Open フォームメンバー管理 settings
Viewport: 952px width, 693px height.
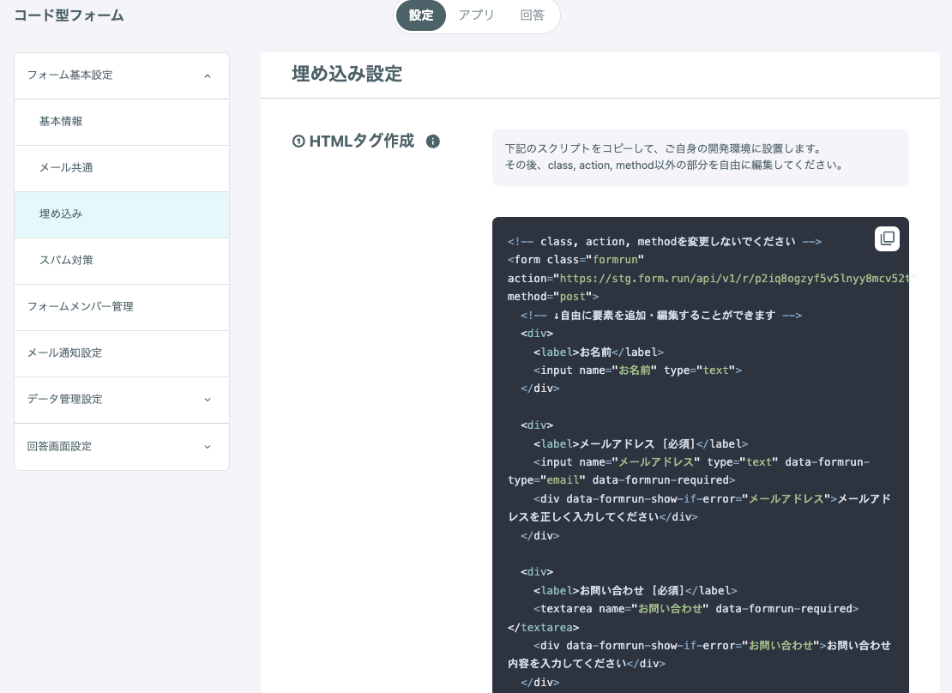(122, 307)
